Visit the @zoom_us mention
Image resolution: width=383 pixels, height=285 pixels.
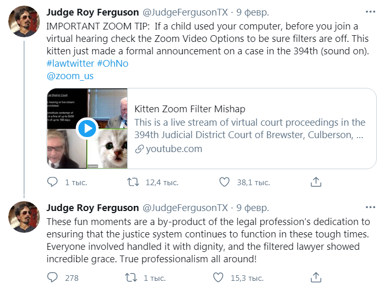[x=70, y=76]
